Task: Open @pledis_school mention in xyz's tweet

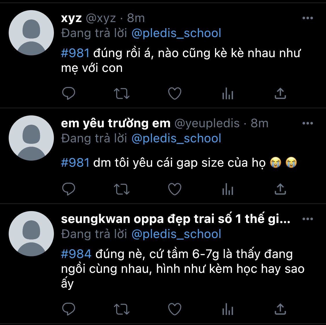Action: (x=176, y=33)
